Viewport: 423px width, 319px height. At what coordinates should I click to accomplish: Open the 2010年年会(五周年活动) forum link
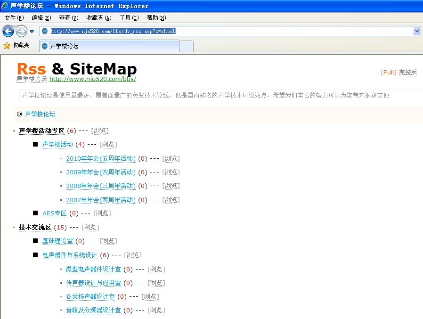(x=100, y=159)
